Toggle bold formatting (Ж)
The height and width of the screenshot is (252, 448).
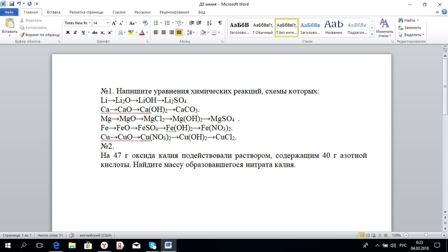(68, 33)
